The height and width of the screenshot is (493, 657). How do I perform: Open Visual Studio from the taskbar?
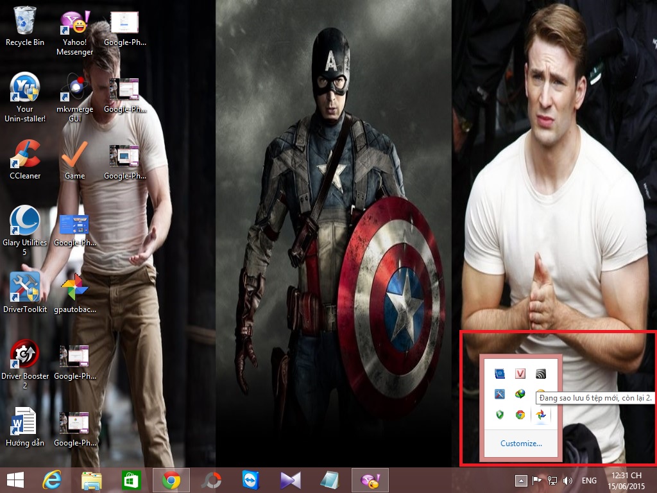pyautogui.click(x=290, y=480)
